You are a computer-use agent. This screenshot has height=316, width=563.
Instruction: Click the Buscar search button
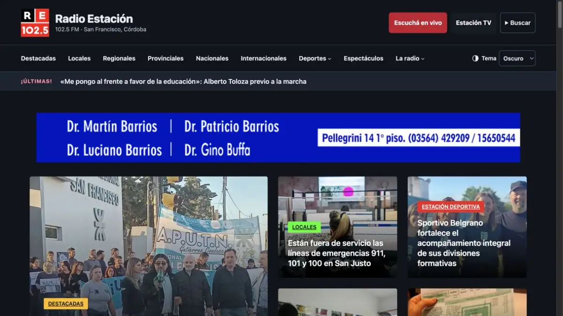tap(517, 22)
